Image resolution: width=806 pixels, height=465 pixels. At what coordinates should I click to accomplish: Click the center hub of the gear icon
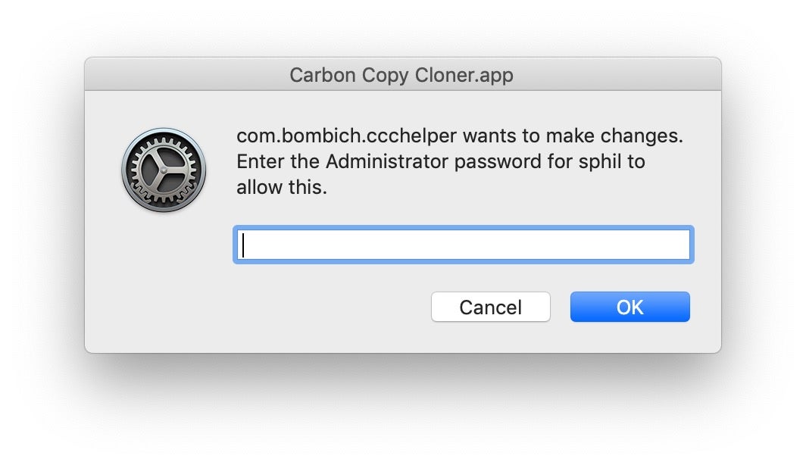pos(163,170)
